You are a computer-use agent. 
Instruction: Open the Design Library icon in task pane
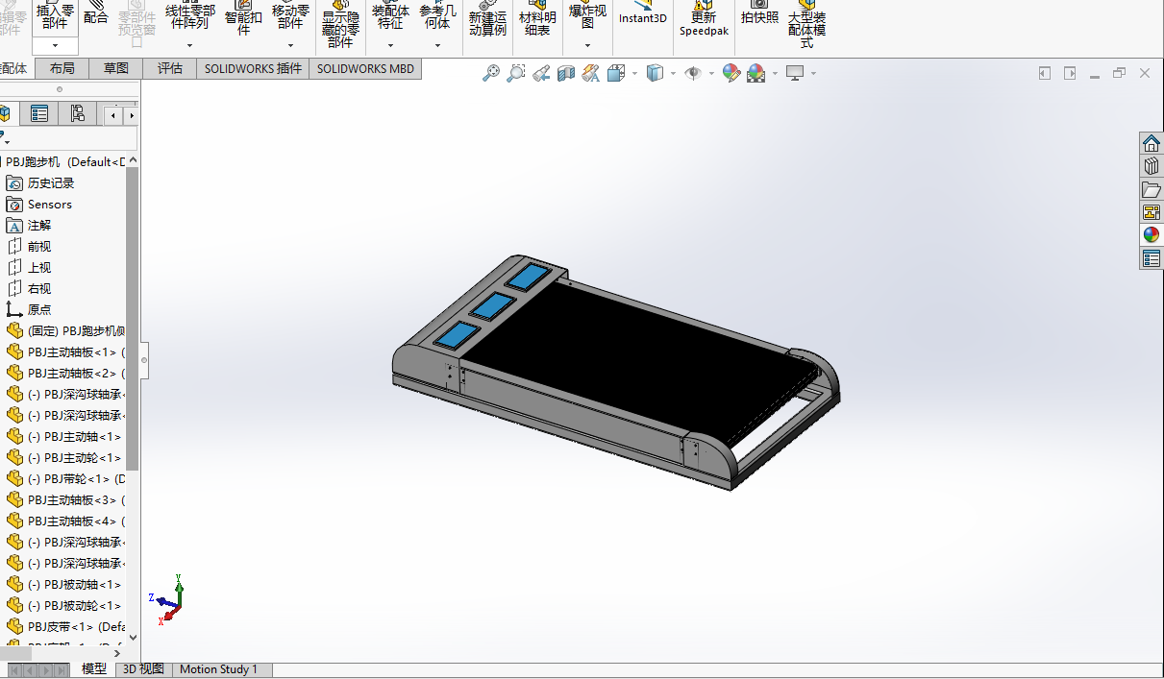coord(1151,166)
